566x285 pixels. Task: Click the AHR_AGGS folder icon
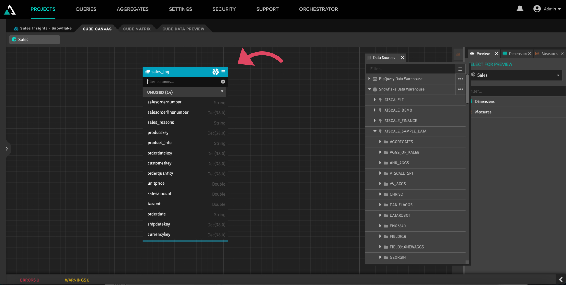386,163
